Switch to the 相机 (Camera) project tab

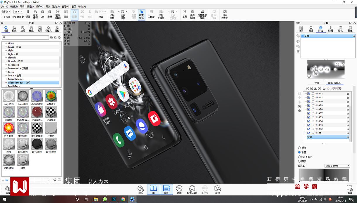coord(340,29)
